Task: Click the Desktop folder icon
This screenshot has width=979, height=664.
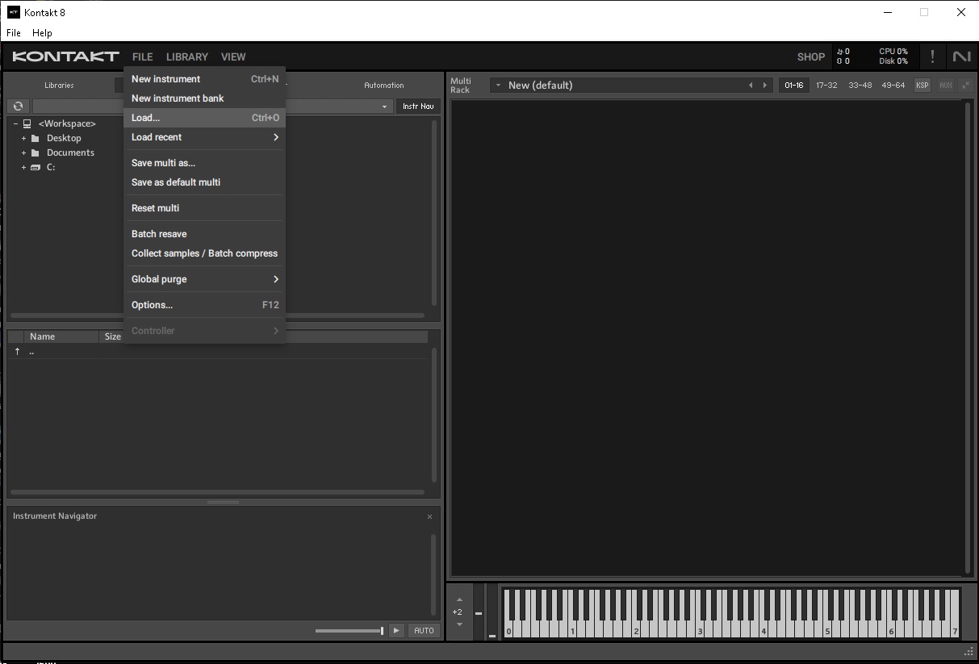Action: pyautogui.click(x=36, y=138)
